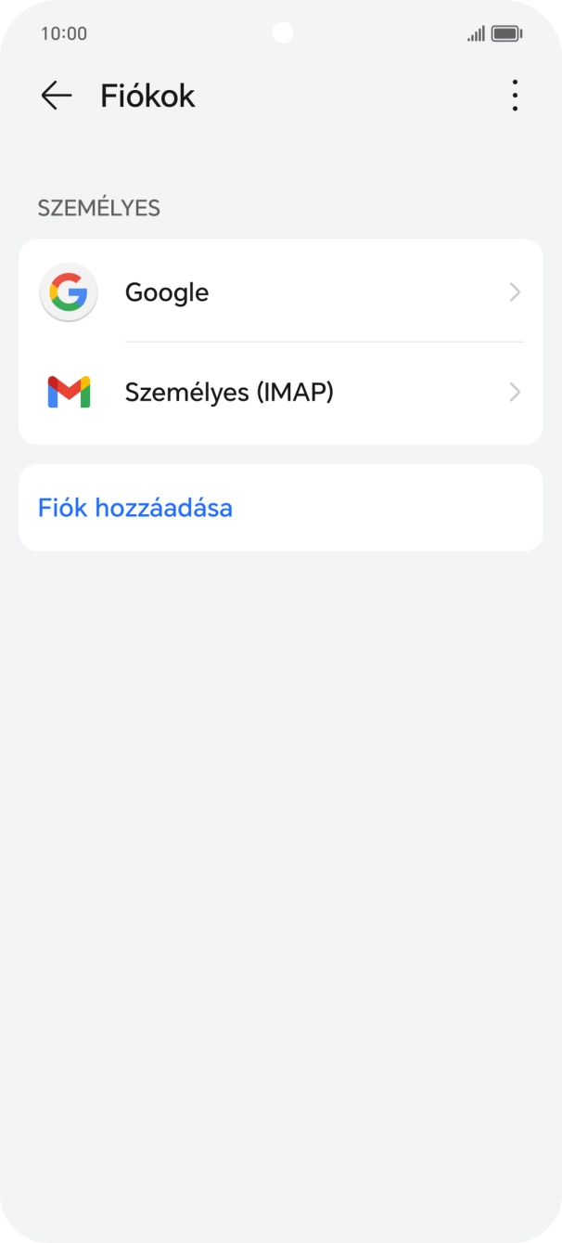Click the signal strength icon

(x=476, y=33)
